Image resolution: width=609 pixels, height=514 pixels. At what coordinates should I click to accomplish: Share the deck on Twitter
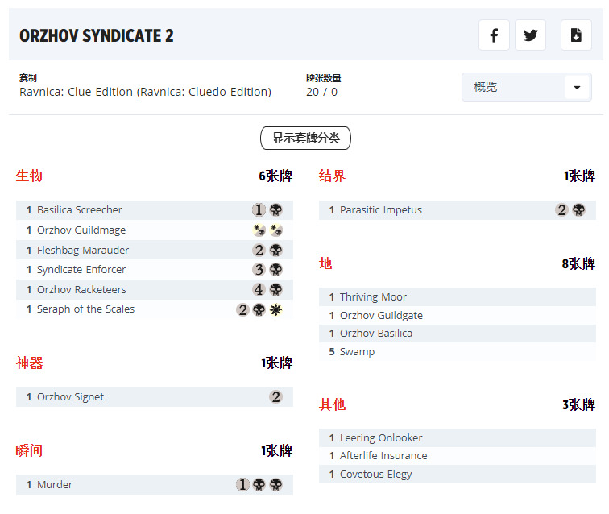(x=530, y=35)
